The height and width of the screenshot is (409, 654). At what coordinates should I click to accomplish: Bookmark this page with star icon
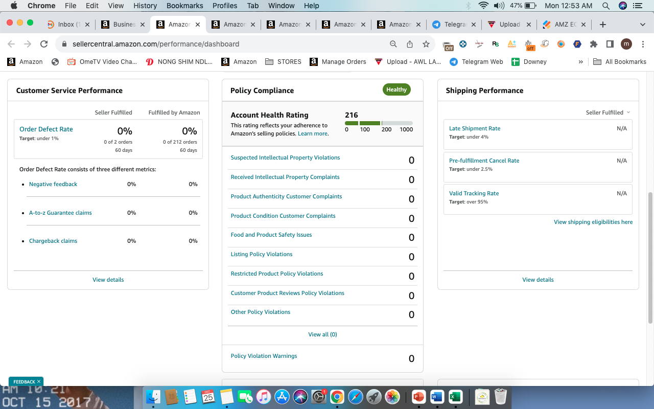click(426, 44)
